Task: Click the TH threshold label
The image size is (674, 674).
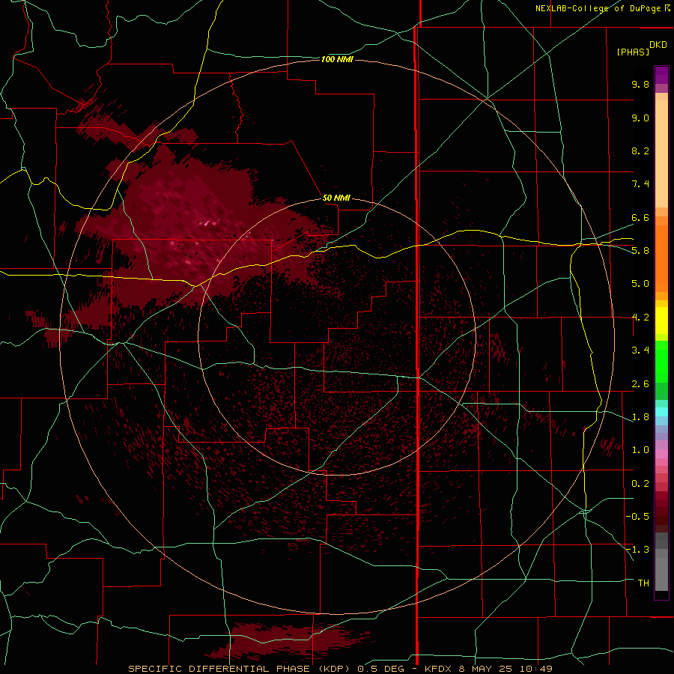Action: 643,583
